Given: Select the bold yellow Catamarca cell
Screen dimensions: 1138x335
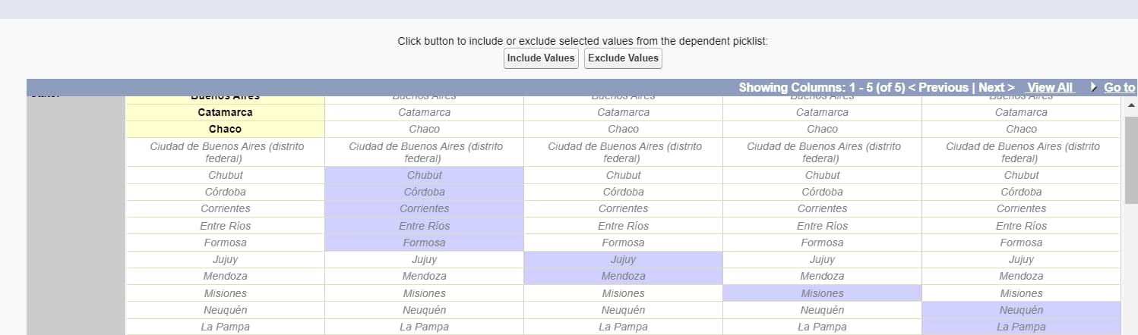Looking at the screenshot, I should pos(225,112).
